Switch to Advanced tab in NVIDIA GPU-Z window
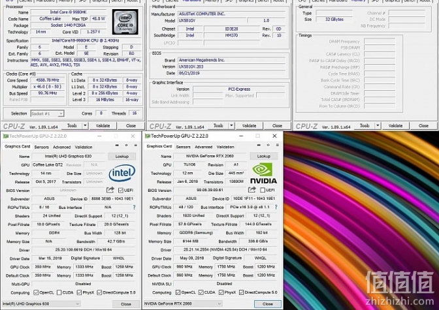This screenshot has width=439, height=310. pos(204,147)
